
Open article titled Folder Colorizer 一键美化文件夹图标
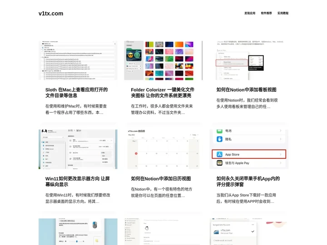[163, 93]
